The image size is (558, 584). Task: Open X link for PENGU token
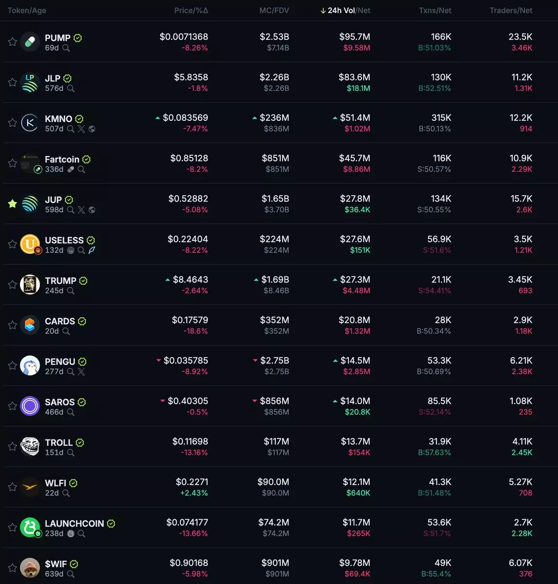(x=81, y=372)
